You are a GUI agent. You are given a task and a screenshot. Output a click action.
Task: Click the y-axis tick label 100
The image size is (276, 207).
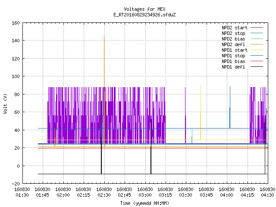coord(16,76)
